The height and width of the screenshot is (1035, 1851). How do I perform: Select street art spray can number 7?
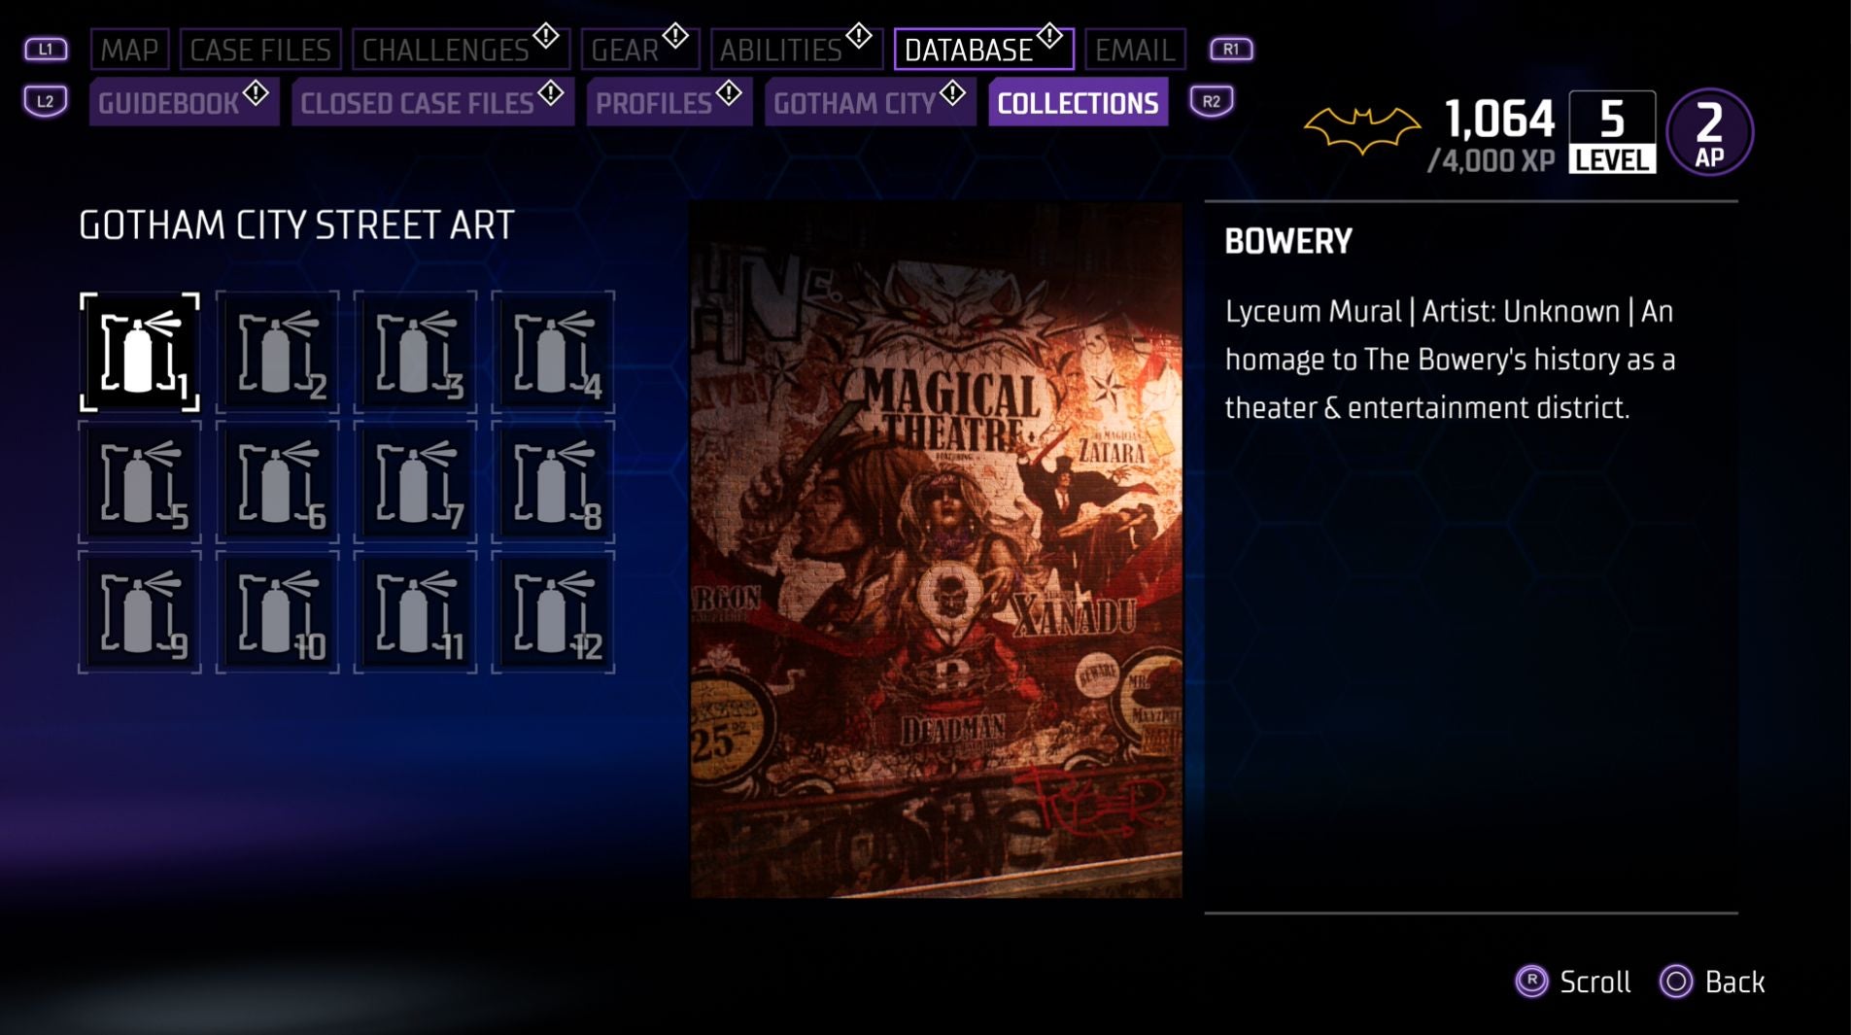(415, 482)
